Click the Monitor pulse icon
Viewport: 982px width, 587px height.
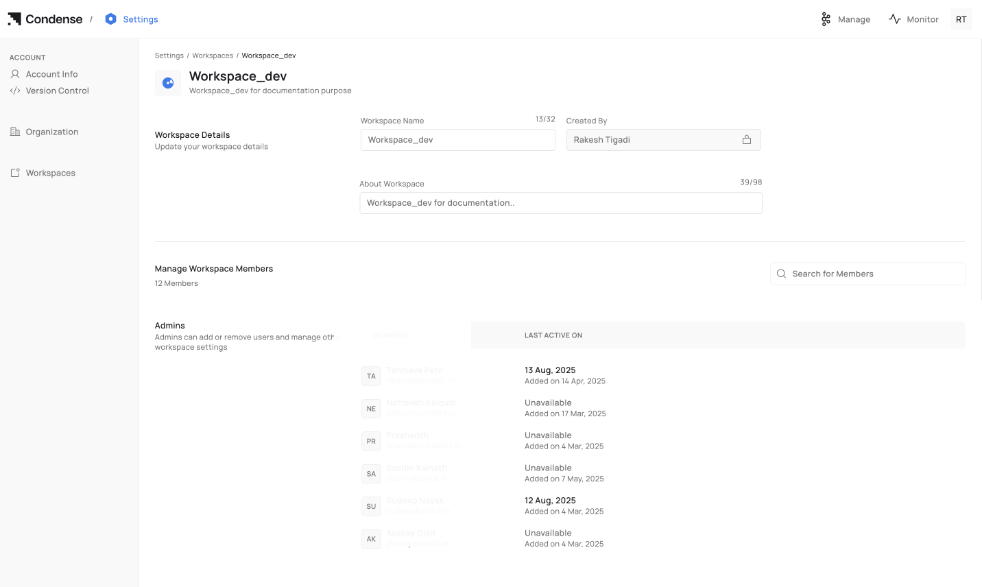coord(895,19)
